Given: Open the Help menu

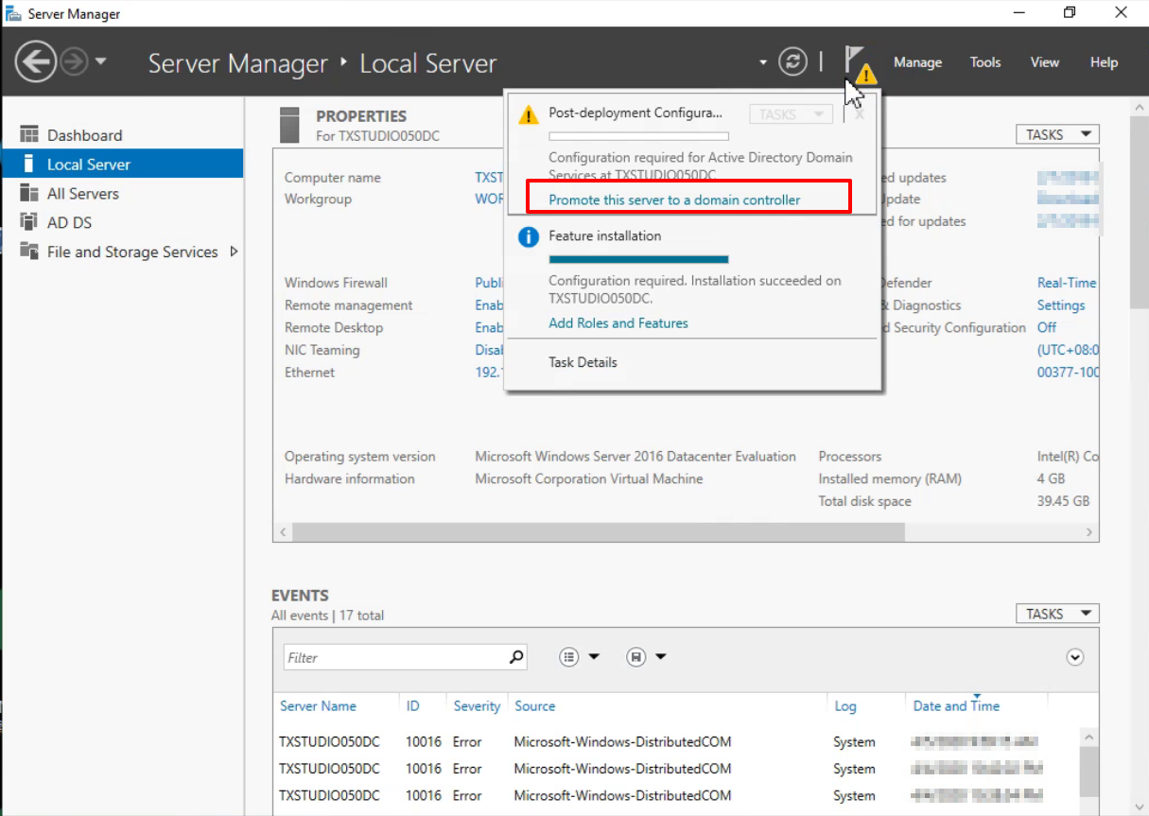Looking at the screenshot, I should (x=1104, y=62).
